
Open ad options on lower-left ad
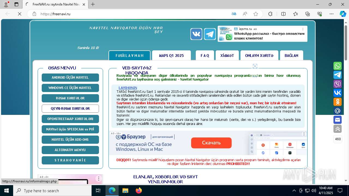[x=99, y=179]
